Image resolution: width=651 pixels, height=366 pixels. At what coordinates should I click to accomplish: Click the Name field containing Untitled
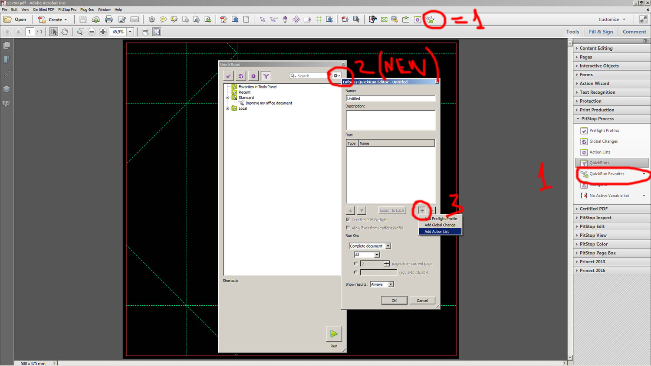click(391, 98)
